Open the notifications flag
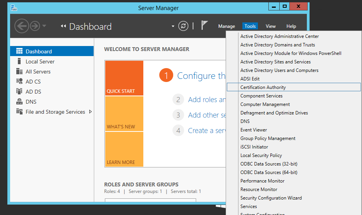 204,25
